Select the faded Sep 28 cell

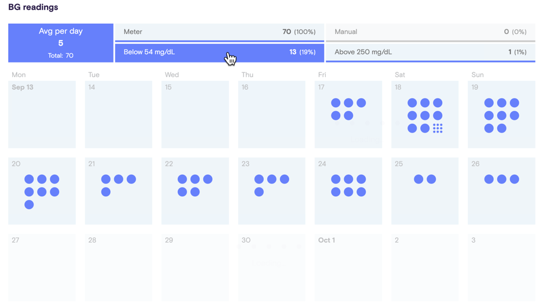click(118, 267)
